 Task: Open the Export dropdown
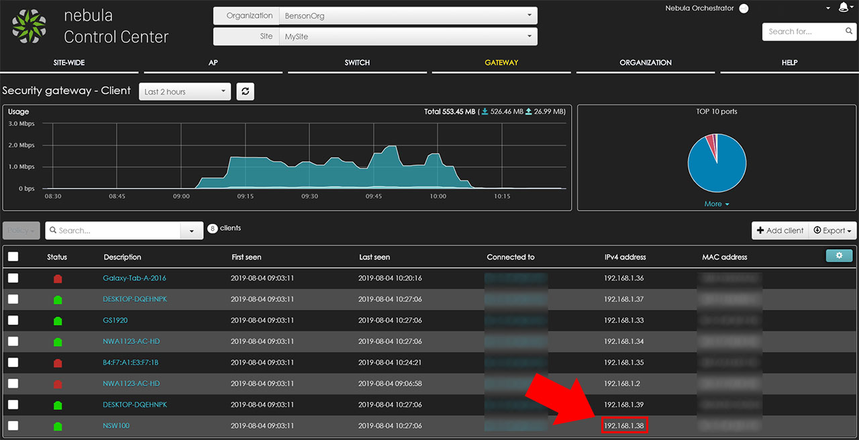click(x=833, y=231)
